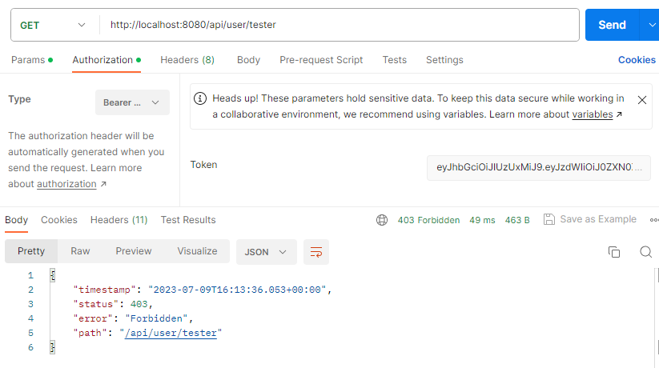This screenshot has width=659, height=368.
Task: Show the Test Results tab
Action: click(188, 220)
